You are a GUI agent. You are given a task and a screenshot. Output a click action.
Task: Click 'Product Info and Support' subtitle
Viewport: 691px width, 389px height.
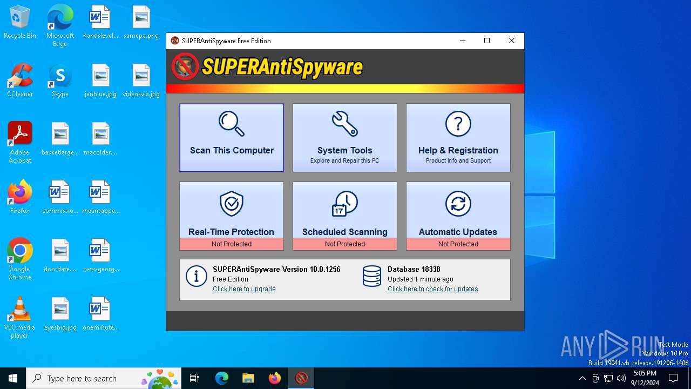pyautogui.click(x=458, y=160)
